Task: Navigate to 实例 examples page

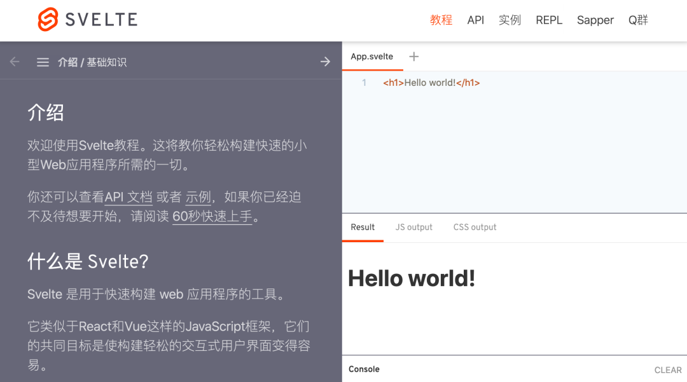Action: (510, 20)
